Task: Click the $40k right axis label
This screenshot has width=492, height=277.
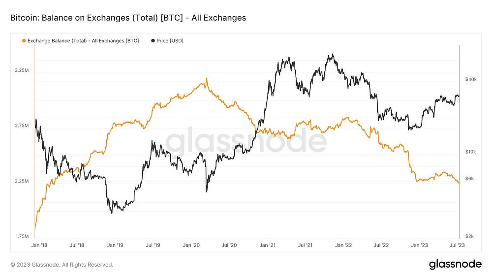Action: 471,79
